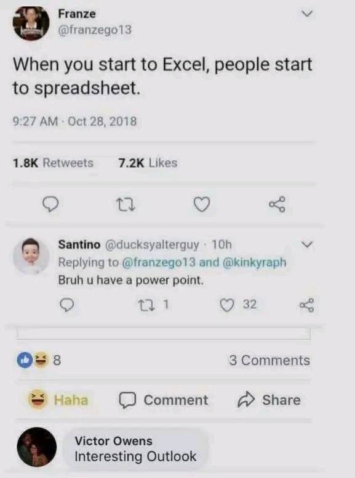Open Franze's profile picture
This screenshot has height=478, width=355.
[x=31, y=23]
